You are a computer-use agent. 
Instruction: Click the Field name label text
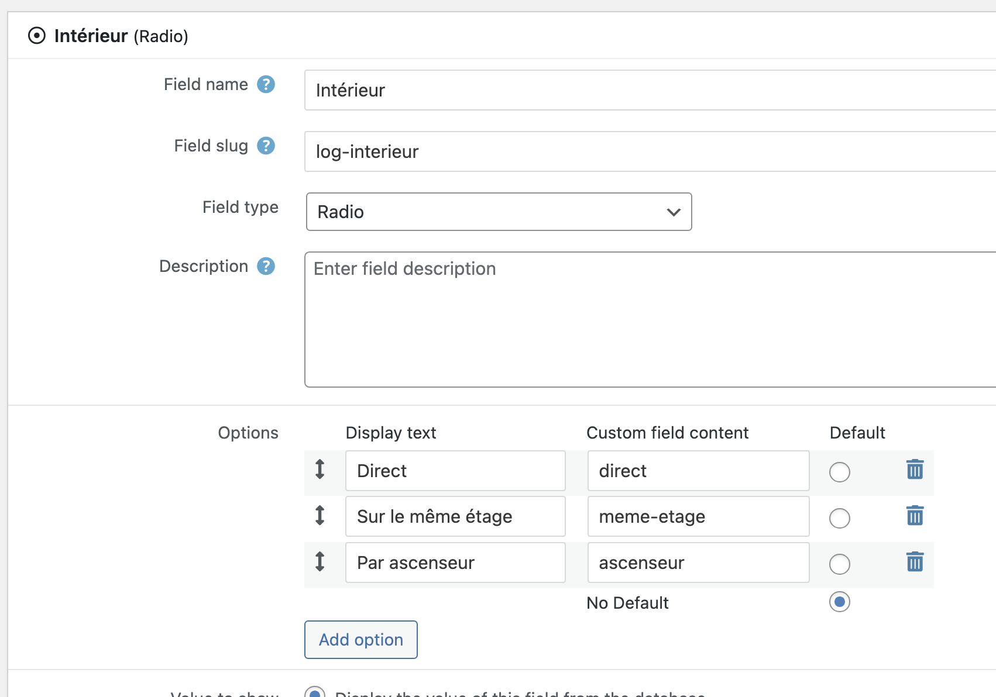point(206,84)
